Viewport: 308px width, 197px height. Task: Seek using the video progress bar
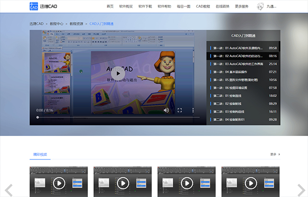118,117
